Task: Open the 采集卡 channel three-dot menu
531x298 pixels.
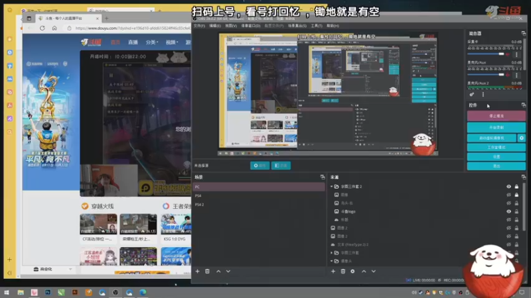Action: coord(516,54)
